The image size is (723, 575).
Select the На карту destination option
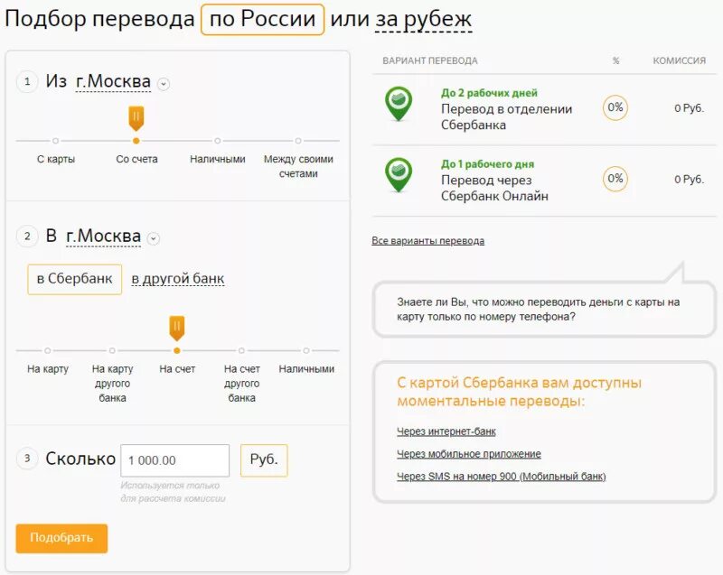point(48,369)
